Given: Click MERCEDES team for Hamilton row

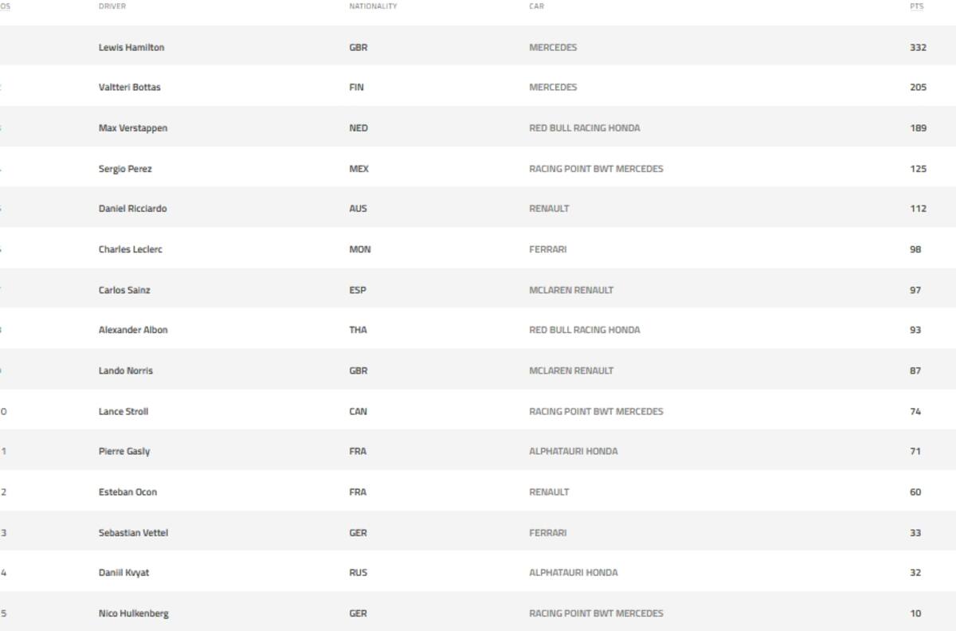Looking at the screenshot, I should [x=553, y=48].
